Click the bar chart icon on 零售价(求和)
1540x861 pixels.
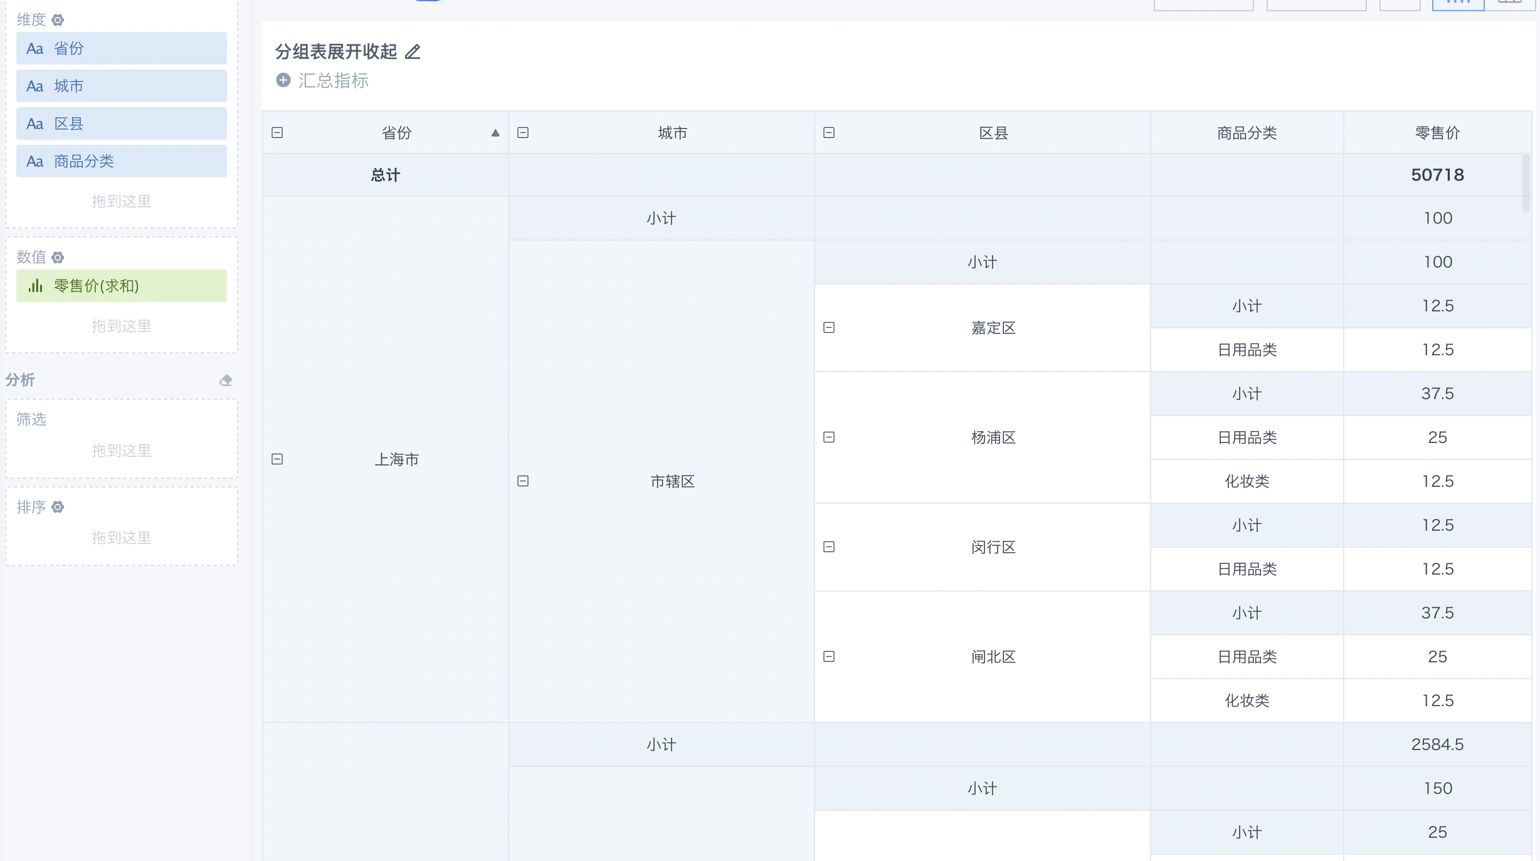click(36, 286)
